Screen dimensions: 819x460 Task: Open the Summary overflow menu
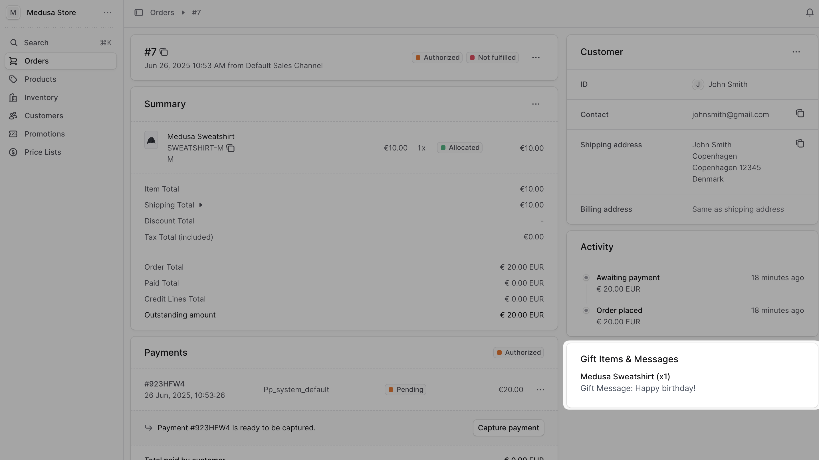point(536,104)
